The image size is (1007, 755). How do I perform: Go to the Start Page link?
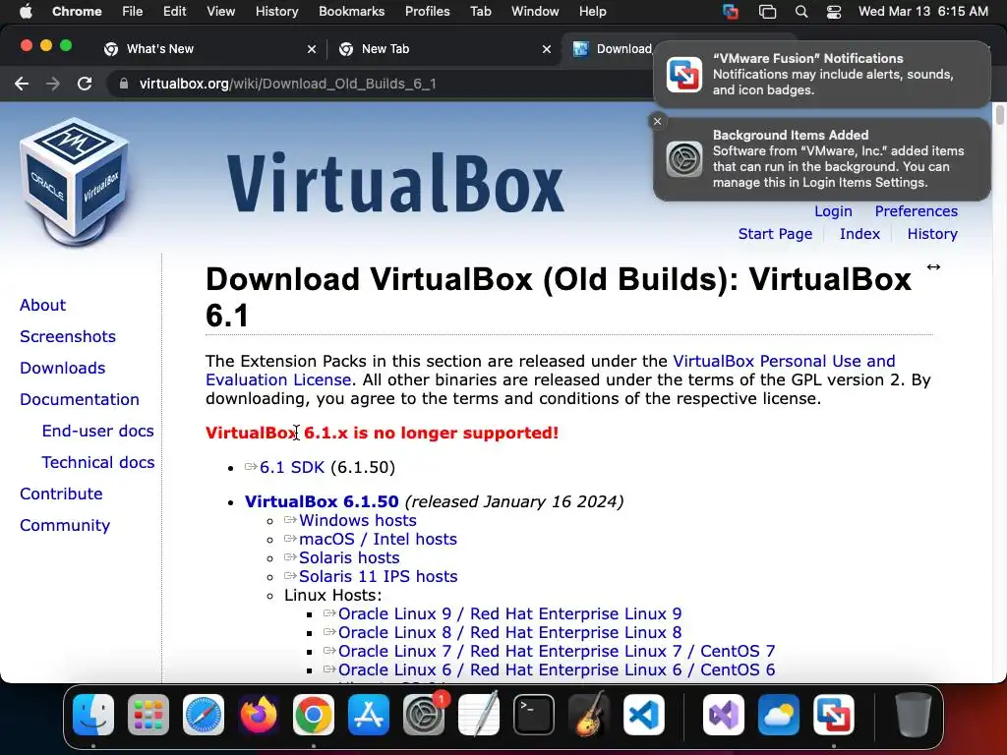click(x=775, y=234)
